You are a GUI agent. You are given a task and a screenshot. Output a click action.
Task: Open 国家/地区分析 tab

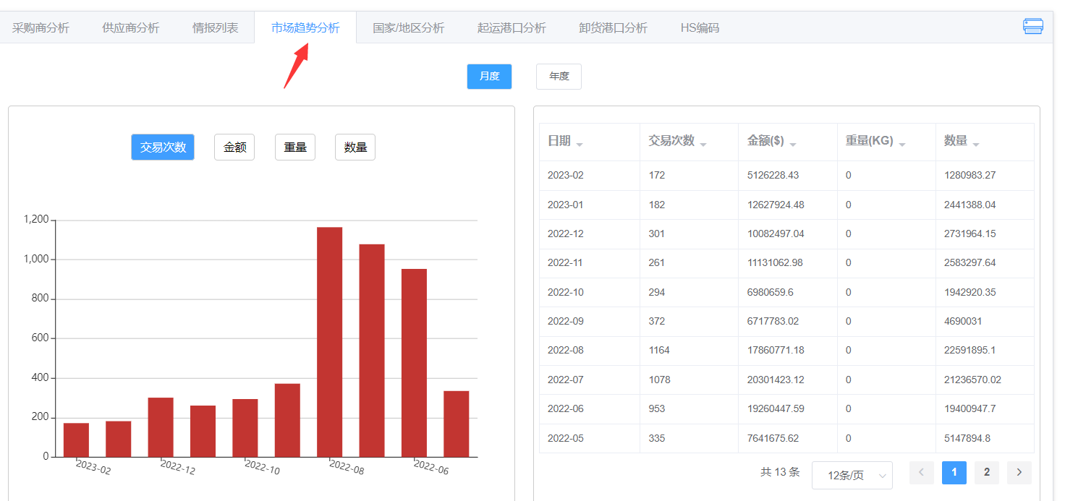[409, 28]
